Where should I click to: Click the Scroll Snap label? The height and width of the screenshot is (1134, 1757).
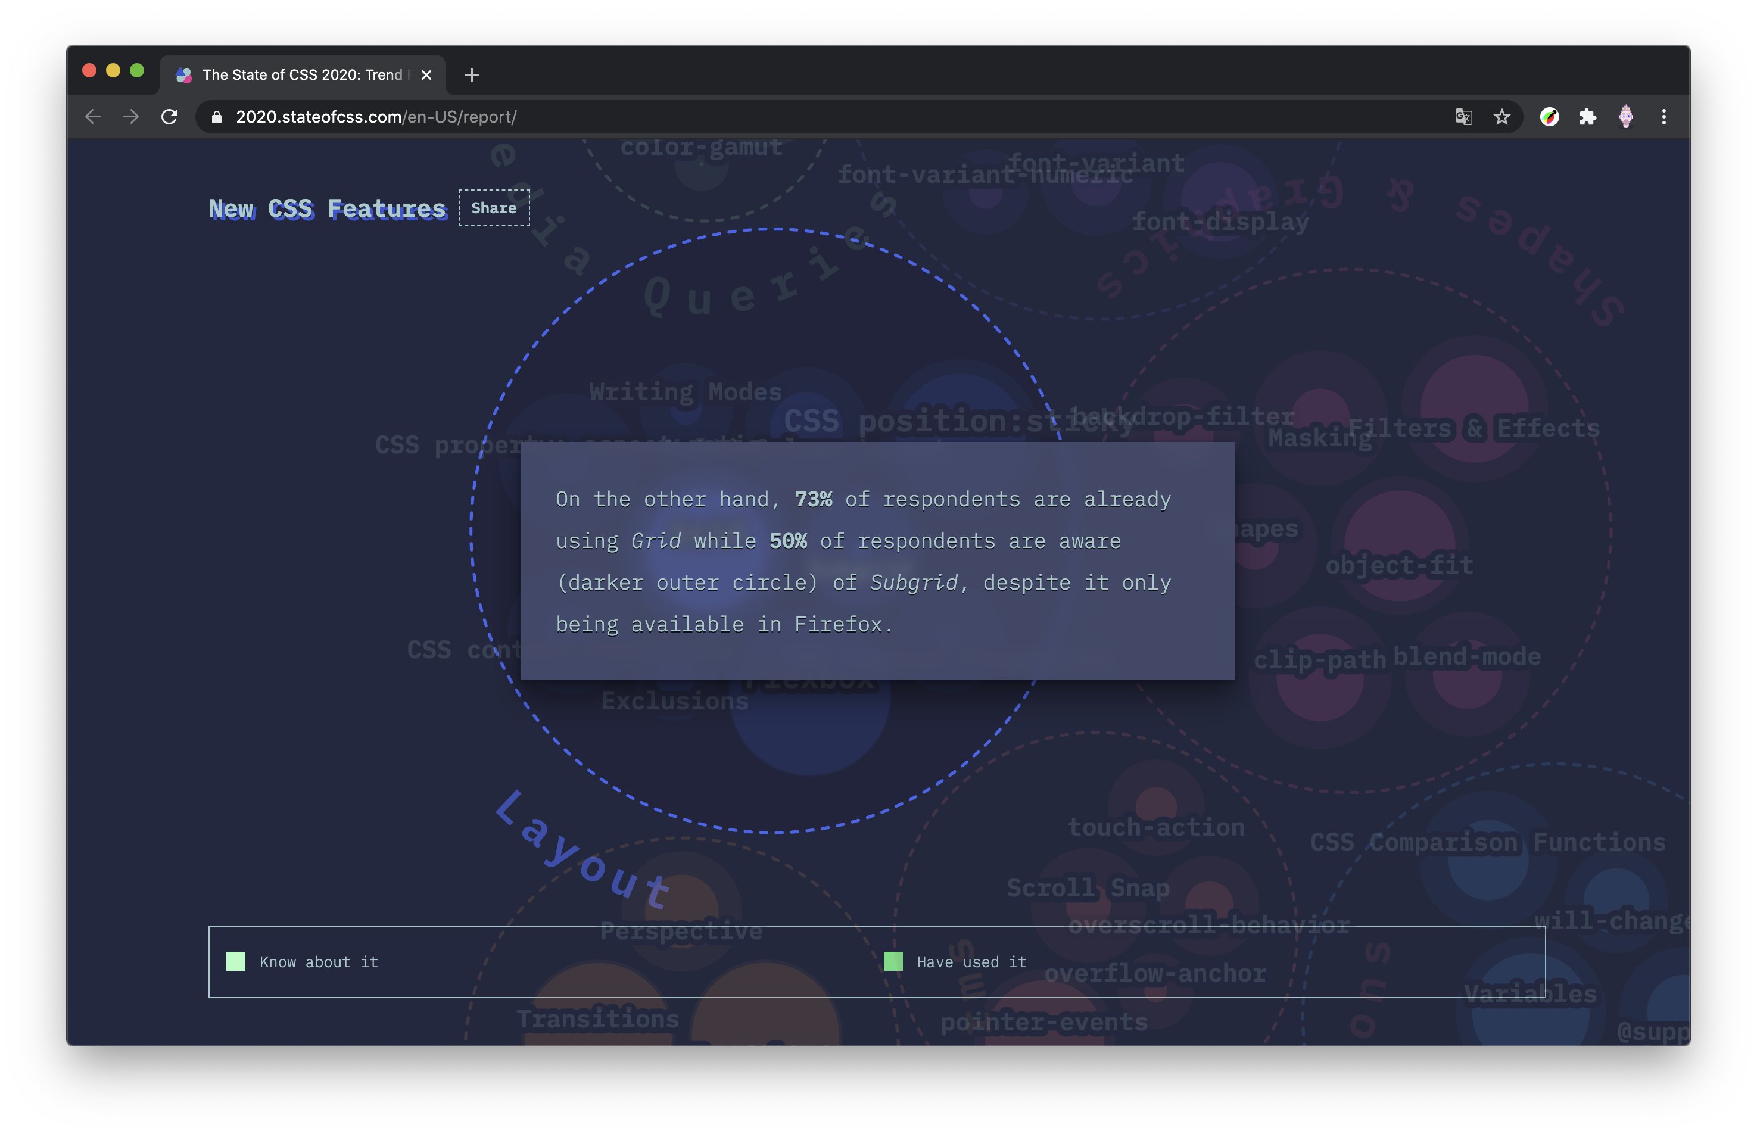[1088, 888]
